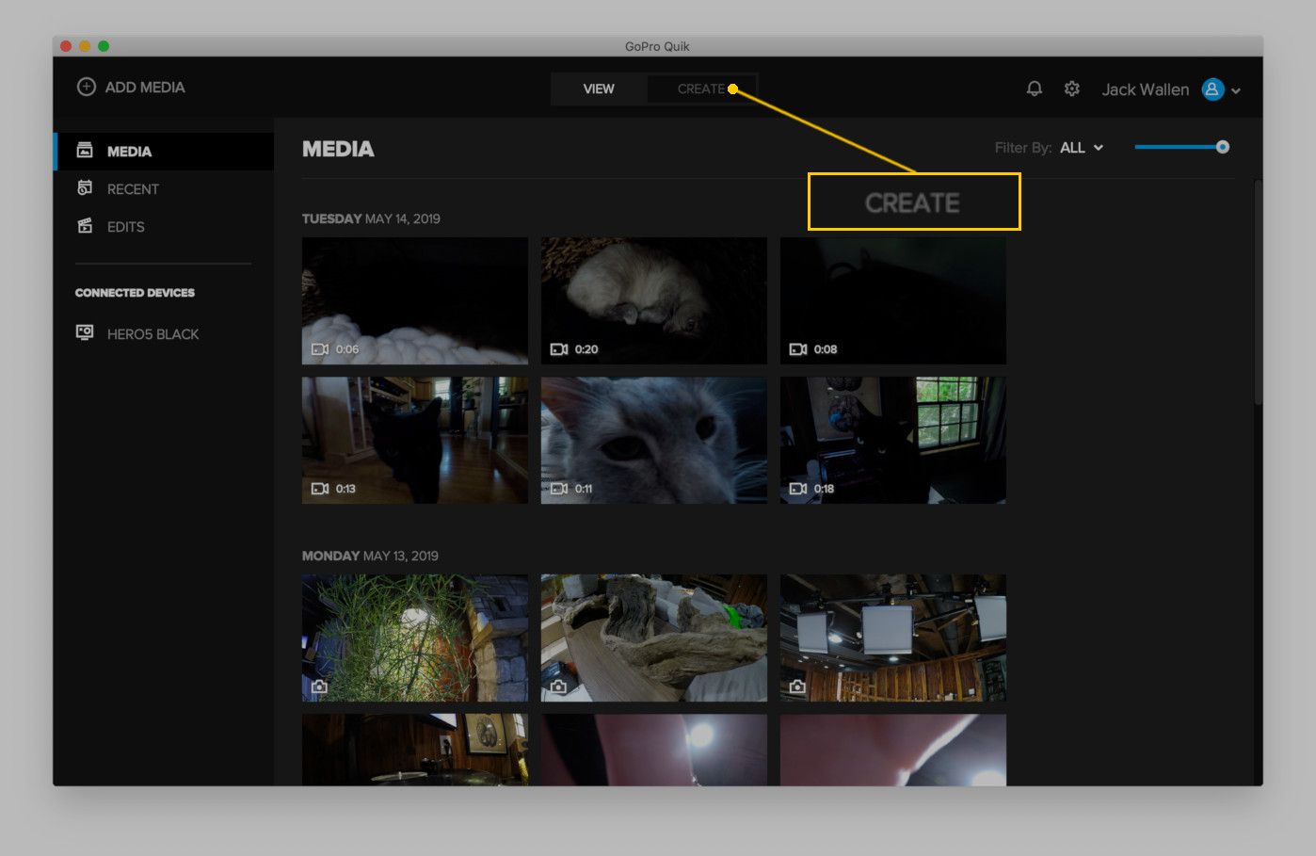Click video icon on 0:18 clip

tap(798, 489)
